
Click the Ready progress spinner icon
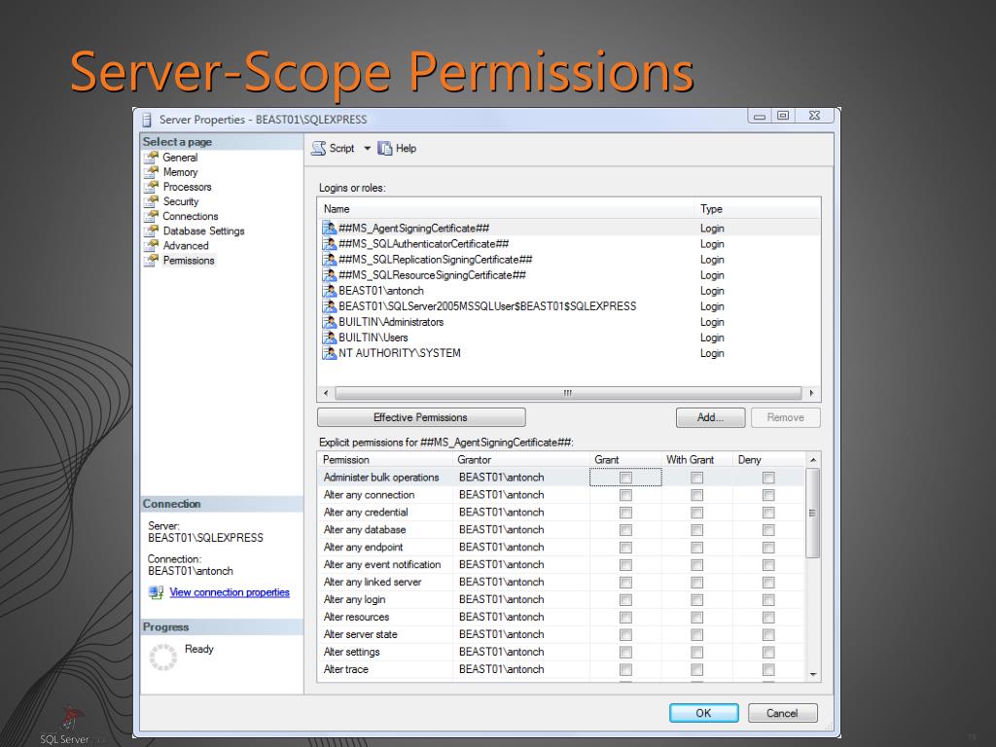pyautogui.click(x=163, y=658)
